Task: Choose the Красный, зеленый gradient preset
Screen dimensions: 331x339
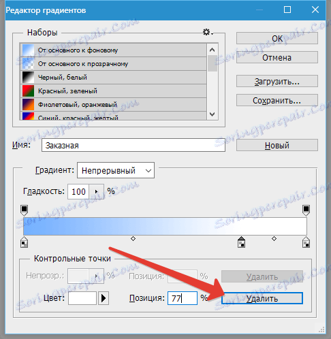Action: tap(113, 91)
